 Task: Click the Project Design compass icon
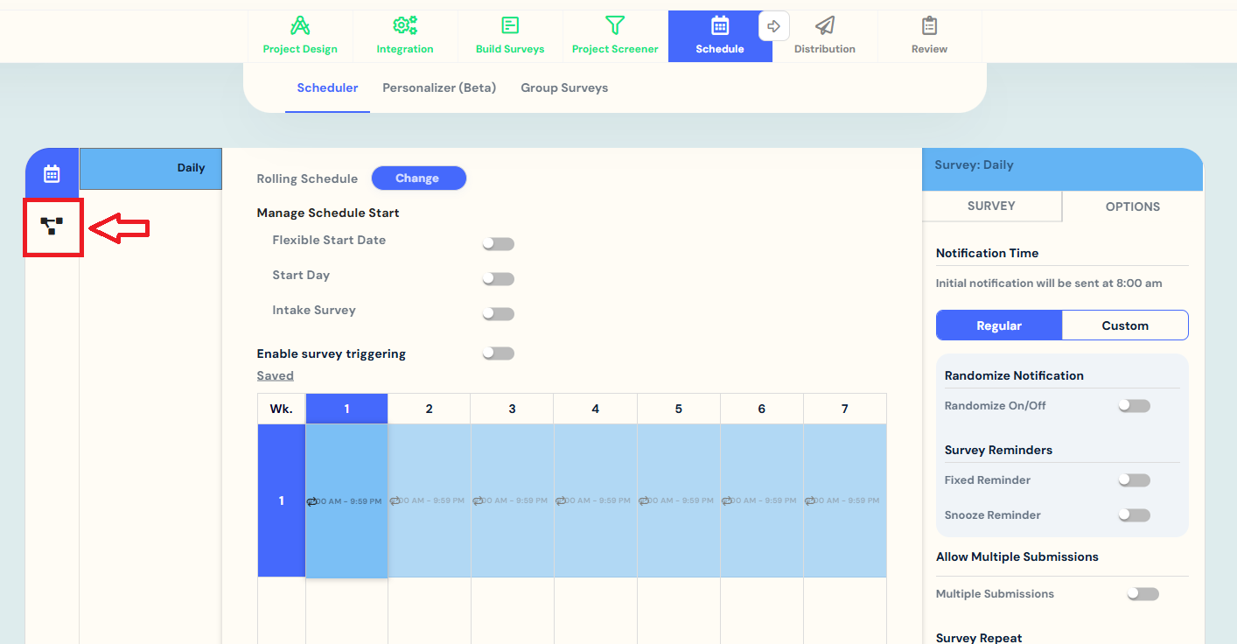click(x=300, y=25)
